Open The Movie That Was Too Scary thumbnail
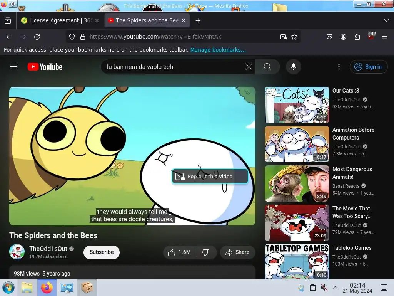Image resolution: width=394 pixels, height=296 pixels. pyautogui.click(x=297, y=223)
